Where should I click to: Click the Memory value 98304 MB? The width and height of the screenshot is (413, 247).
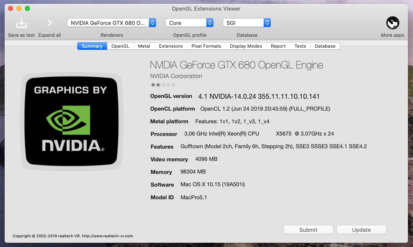[x=193, y=171]
